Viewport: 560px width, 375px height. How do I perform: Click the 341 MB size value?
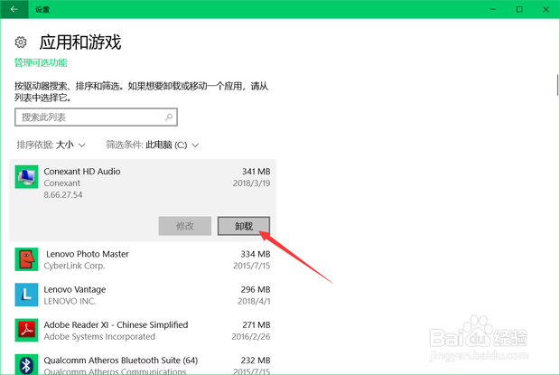point(257,172)
